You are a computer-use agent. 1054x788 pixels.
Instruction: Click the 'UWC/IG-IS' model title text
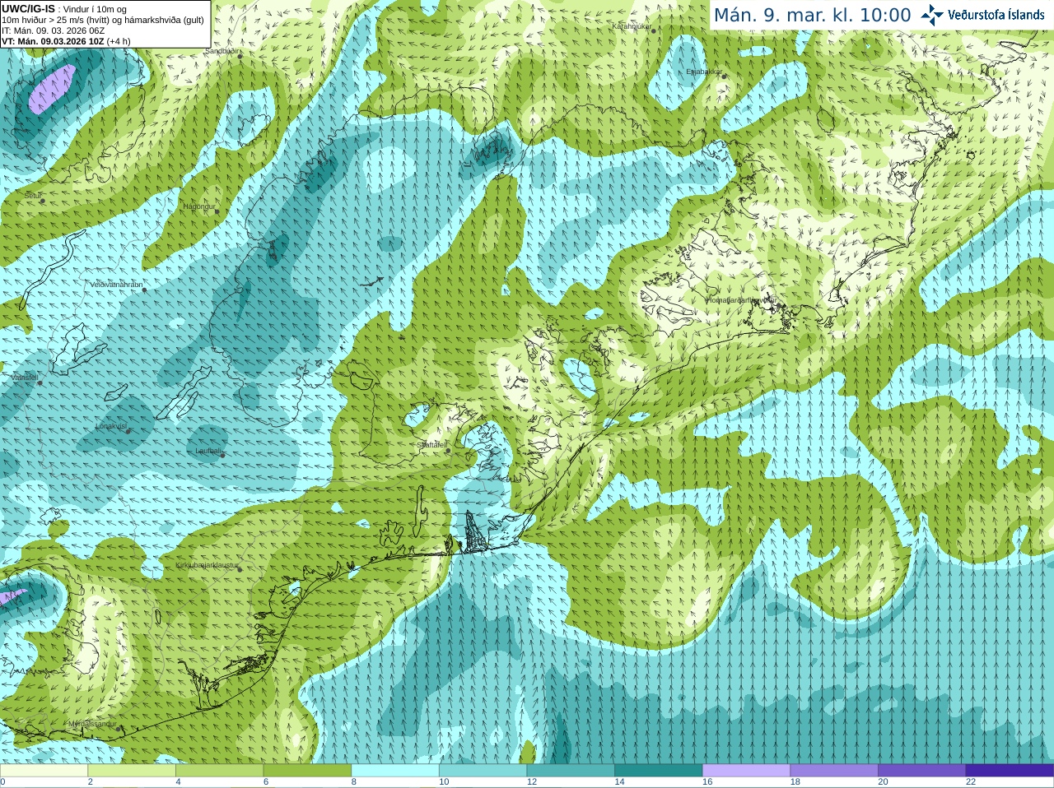tap(29, 9)
